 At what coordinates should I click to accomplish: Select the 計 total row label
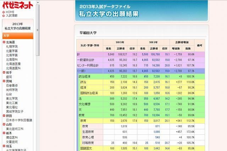(x=78, y=54)
